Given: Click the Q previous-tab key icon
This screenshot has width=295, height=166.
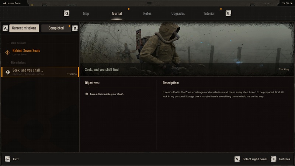Looking at the screenshot, I should point(67,13).
